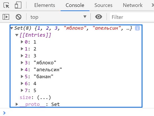Viewport: 154px width, 116px height.
Task: Switch to the Console tab
Action: click(75, 5)
